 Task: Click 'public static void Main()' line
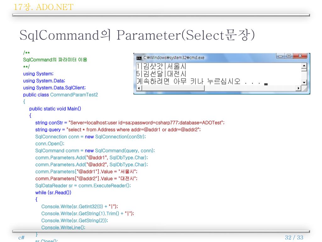coord(55,109)
